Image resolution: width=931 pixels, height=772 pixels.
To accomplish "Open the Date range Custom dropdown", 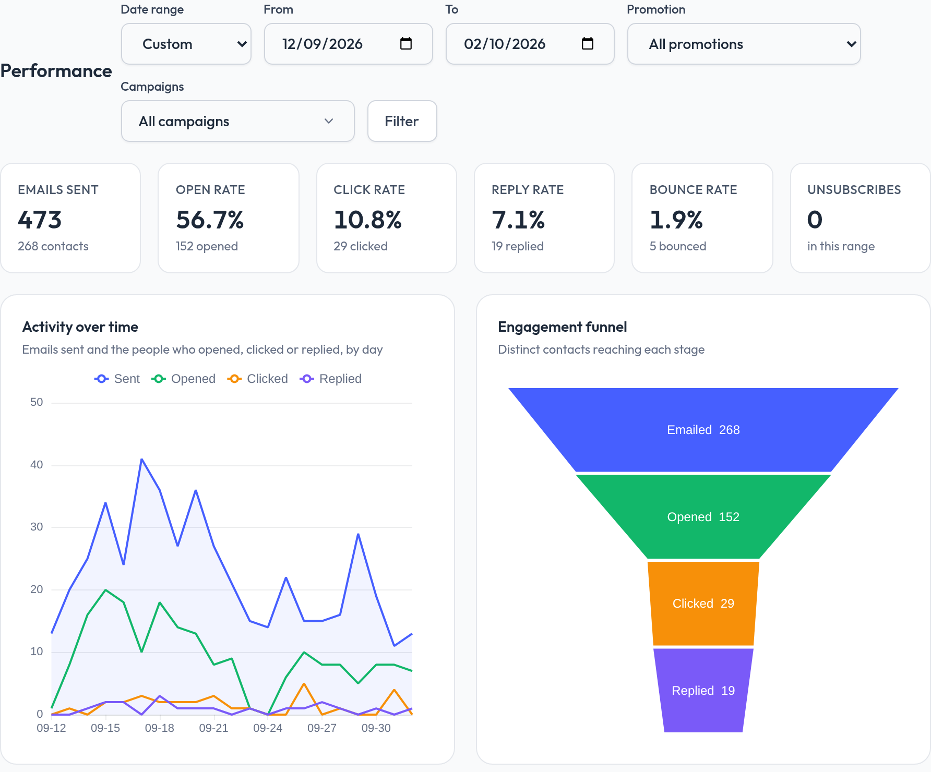I will 186,44.
